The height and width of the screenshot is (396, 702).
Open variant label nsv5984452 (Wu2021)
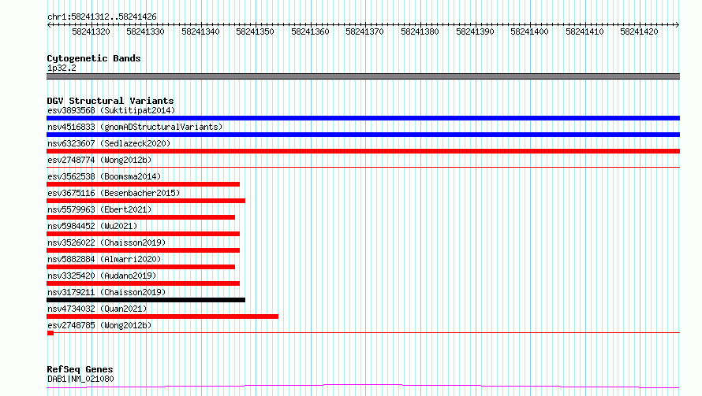92,226
